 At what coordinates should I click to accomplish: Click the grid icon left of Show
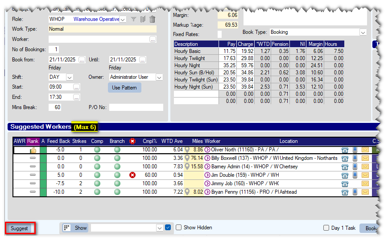[x=67, y=228]
